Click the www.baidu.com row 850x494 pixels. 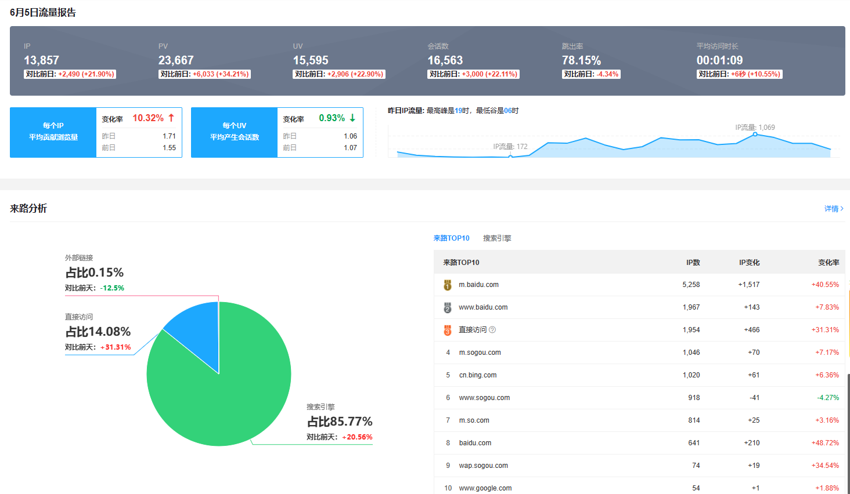pos(639,307)
